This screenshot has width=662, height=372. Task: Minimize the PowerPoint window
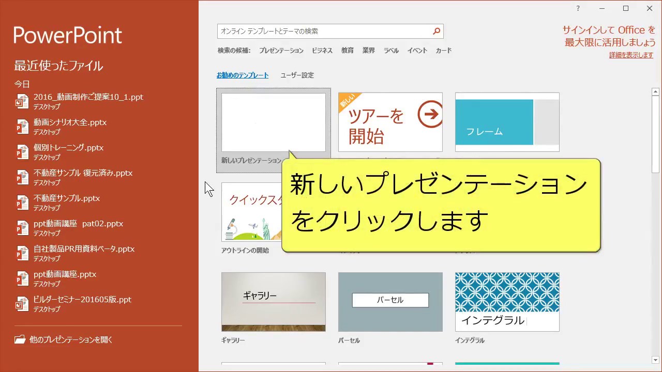[x=602, y=8]
